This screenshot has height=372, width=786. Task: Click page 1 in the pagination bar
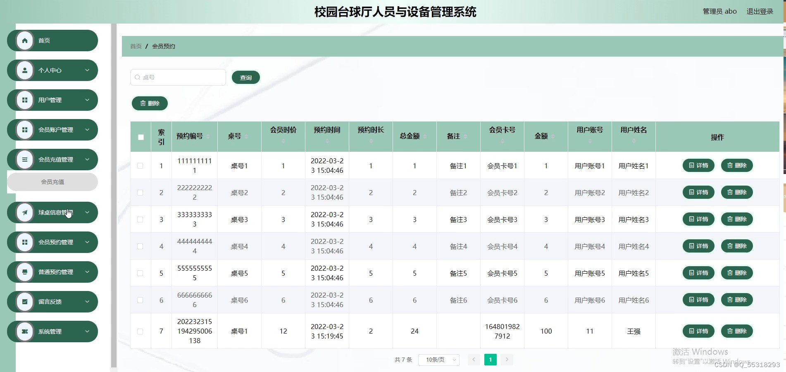(490, 360)
